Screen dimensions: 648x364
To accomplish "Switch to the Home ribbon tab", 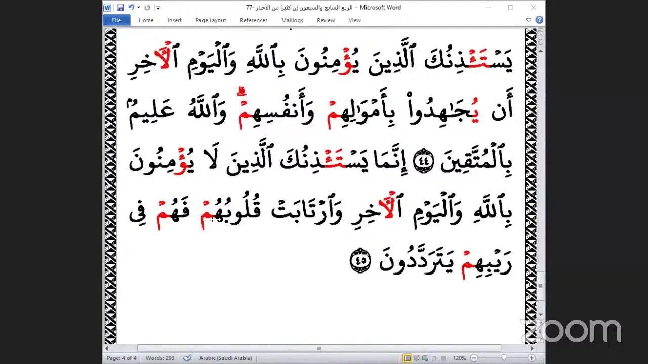I will click(146, 20).
